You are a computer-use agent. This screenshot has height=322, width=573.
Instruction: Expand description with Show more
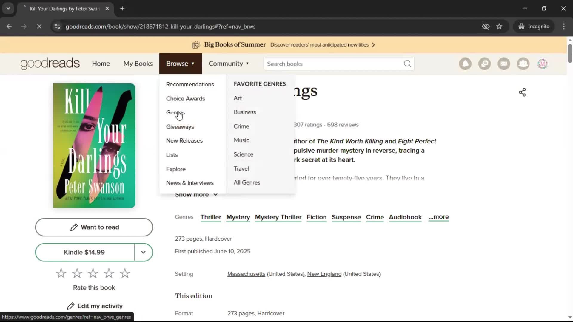click(x=196, y=195)
